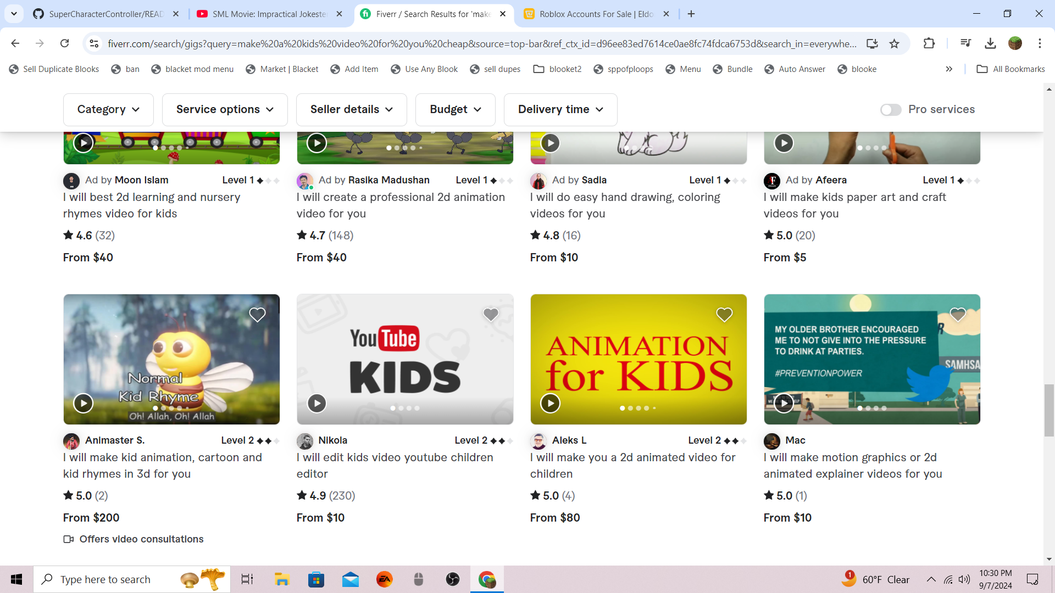Play Moon Islam's nursery rhymes video
The height and width of the screenshot is (593, 1055).
[x=84, y=143]
